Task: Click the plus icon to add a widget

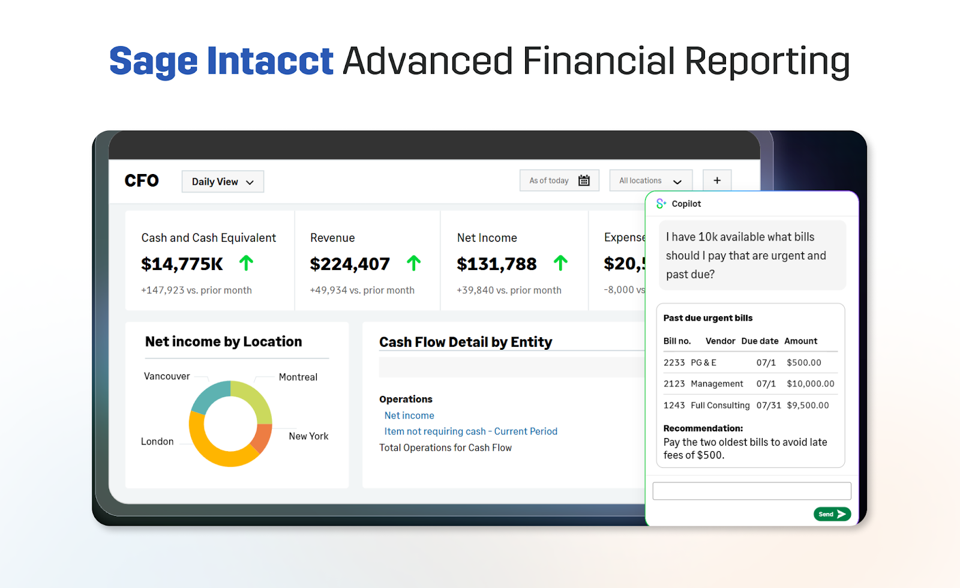Action: click(x=717, y=180)
